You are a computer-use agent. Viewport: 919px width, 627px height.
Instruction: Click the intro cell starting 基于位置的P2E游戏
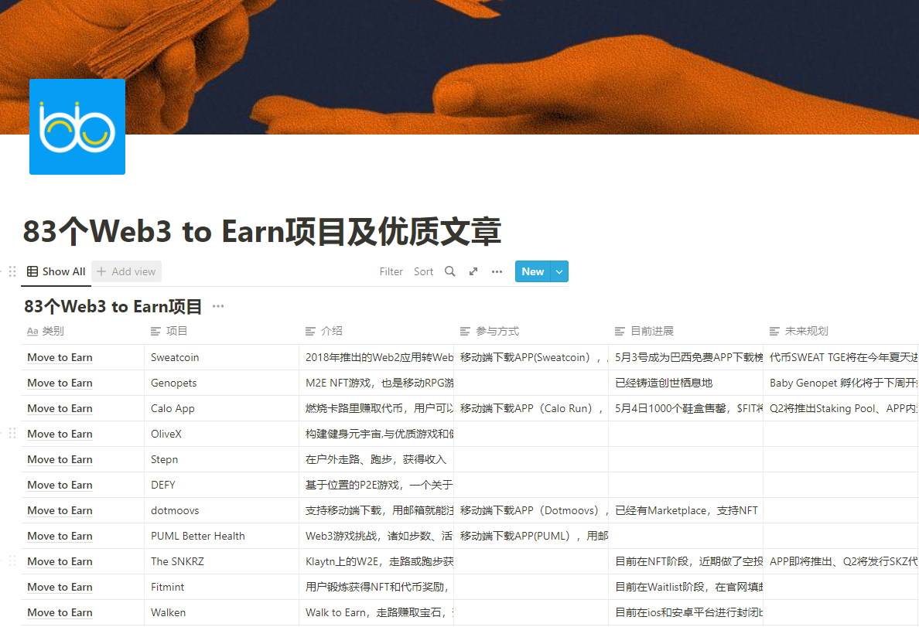click(376, 485)
